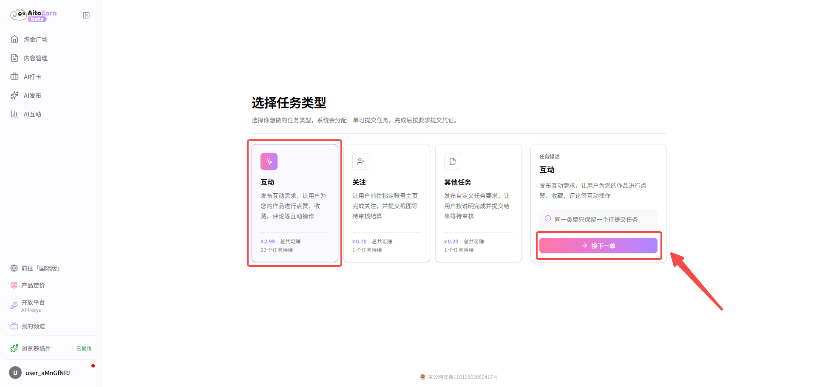
Task: Click the puzzle icon beside 浏览器插件
Action: pyautogui.click(x=14, y=348)
